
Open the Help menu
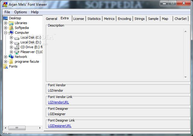35,12
